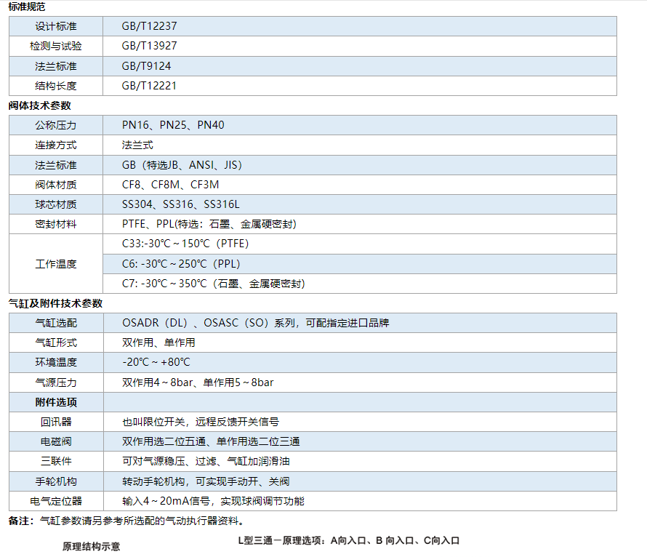Click the 阀体技术参数 section heading
647x557 pixels.
pos(39,105)
